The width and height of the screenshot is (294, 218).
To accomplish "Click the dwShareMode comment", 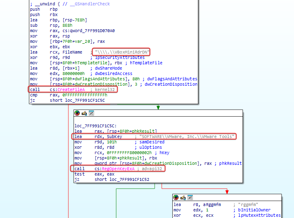I will (x=109, y=68).
